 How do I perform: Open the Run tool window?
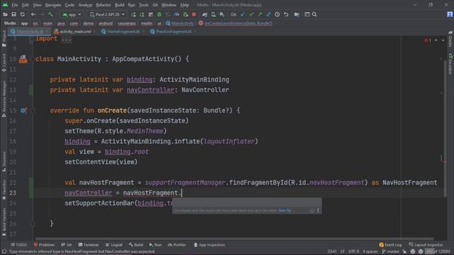155,245
